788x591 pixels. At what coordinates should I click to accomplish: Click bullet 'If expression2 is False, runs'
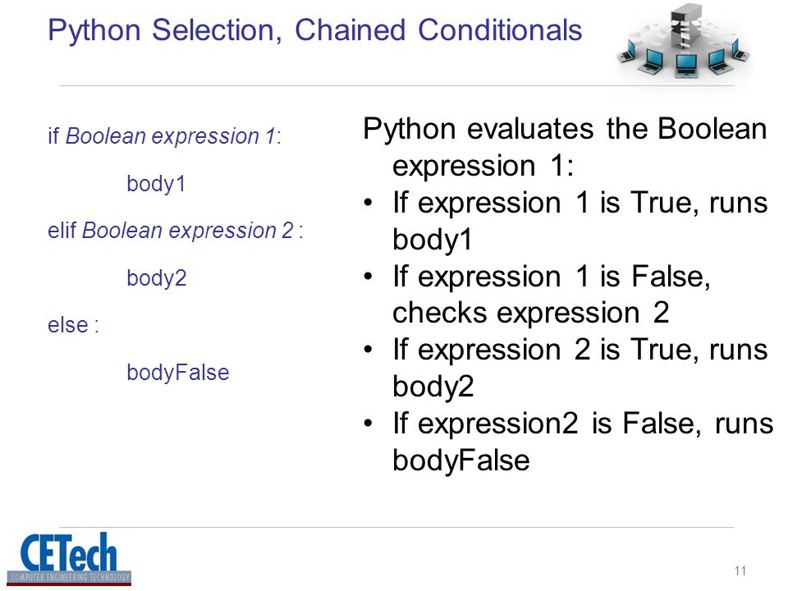[583, 424]
